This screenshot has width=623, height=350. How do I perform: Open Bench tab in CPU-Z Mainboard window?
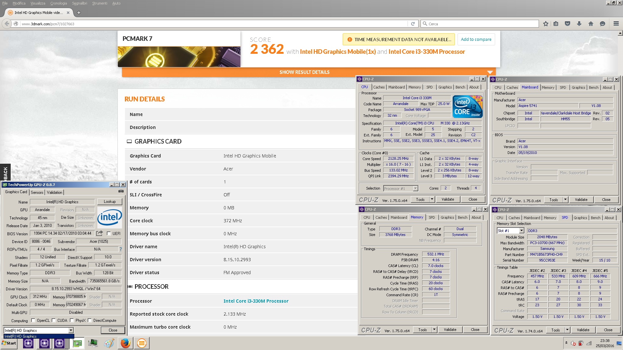tap(593, 87)
